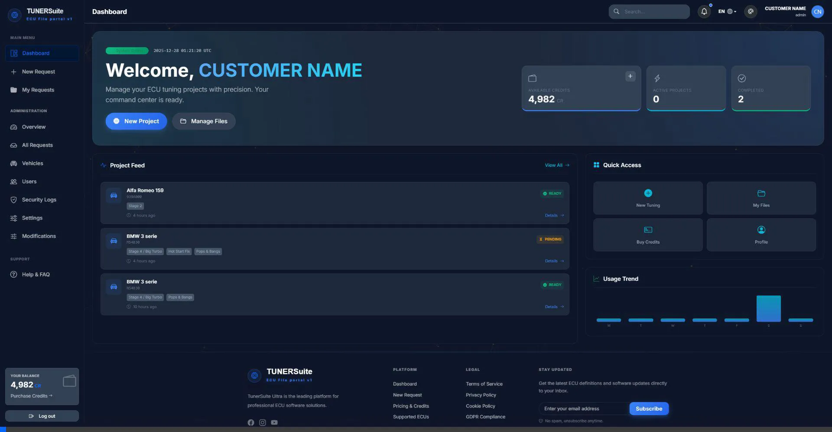Open the Instagram icon in footer
Image resolution: width=832 pixels, height=432 pixels.
[263, 422]
